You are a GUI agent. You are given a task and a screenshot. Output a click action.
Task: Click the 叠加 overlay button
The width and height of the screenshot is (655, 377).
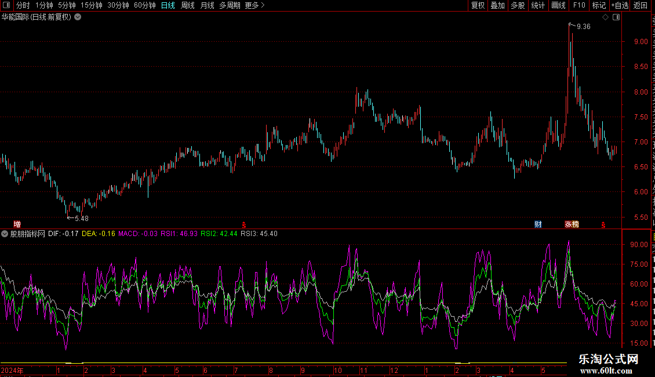[498, 5]
